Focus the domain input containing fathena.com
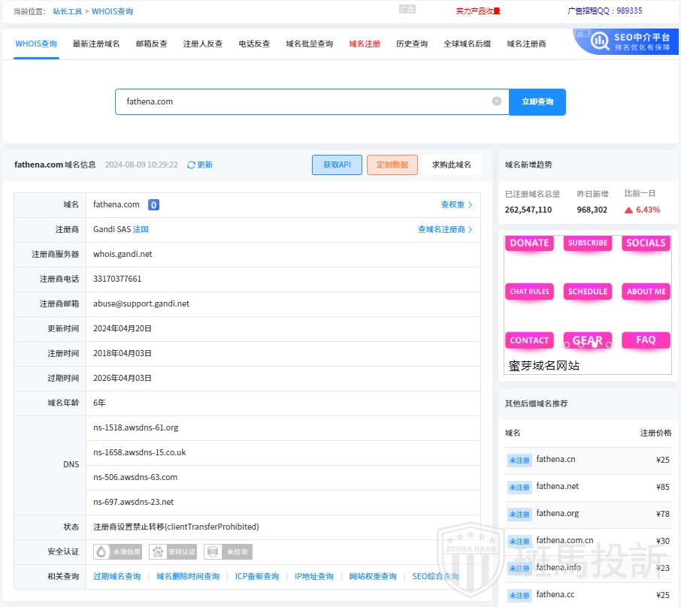The image size is (681, 607). pyautogui.click(x=301, y=101)
